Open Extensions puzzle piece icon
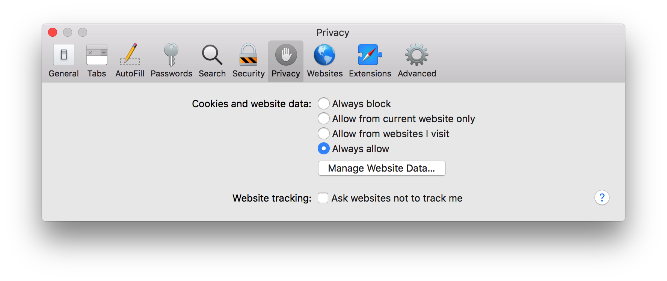Image resolution: width=667 pixels, height=281 pixels. tap(370, 55)
